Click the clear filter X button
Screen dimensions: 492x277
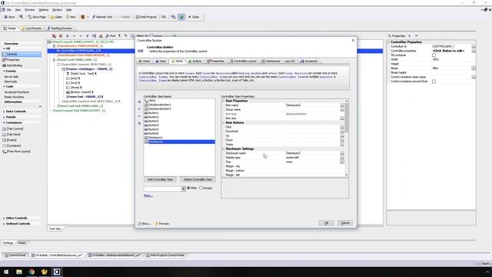(184, 189)
